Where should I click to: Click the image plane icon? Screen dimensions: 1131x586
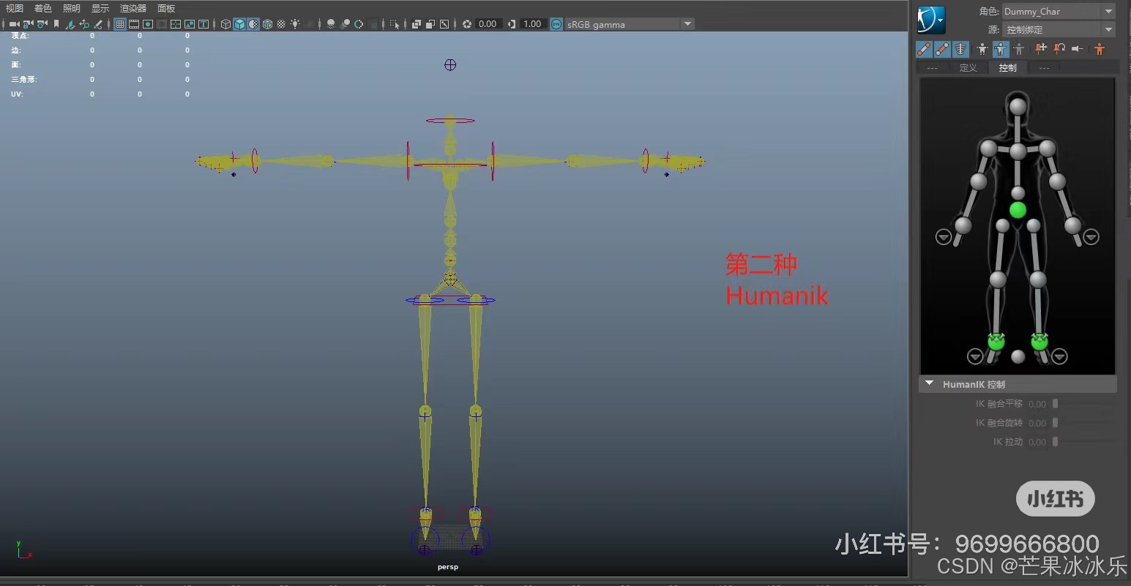click(70, 24)
